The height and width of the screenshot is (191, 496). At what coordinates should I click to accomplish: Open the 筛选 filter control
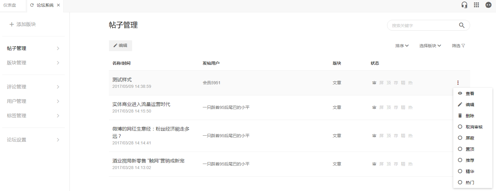pyautogui.click(x=458, y=46)
